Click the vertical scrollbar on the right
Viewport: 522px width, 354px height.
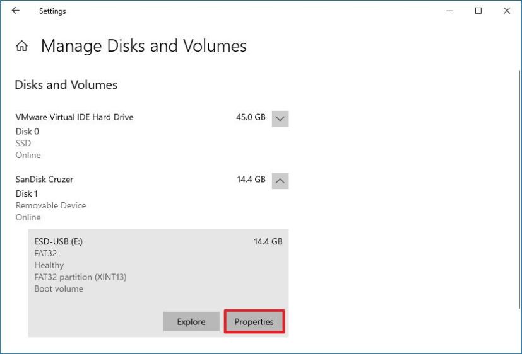click(x=519, y=190)
